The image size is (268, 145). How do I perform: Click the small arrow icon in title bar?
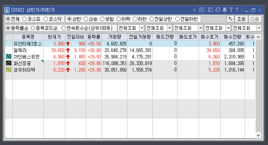195,10
